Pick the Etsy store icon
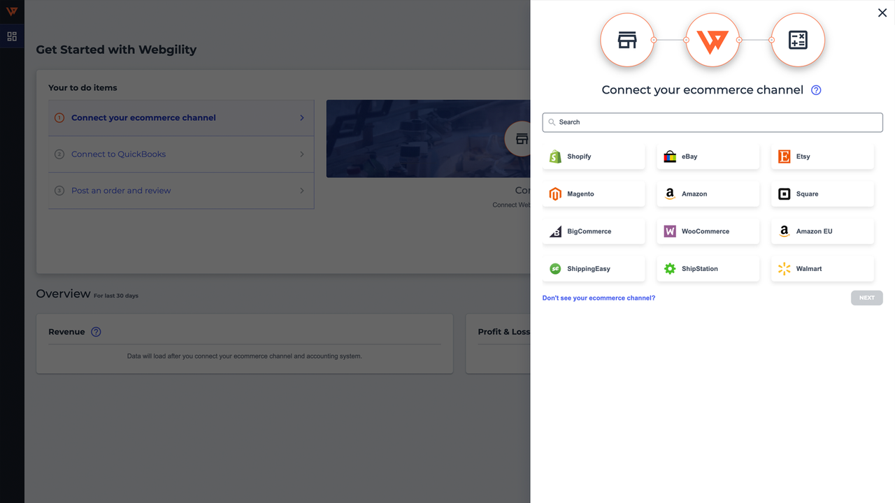This screenshot has height=503, width=895. click(x=784, y=156)
